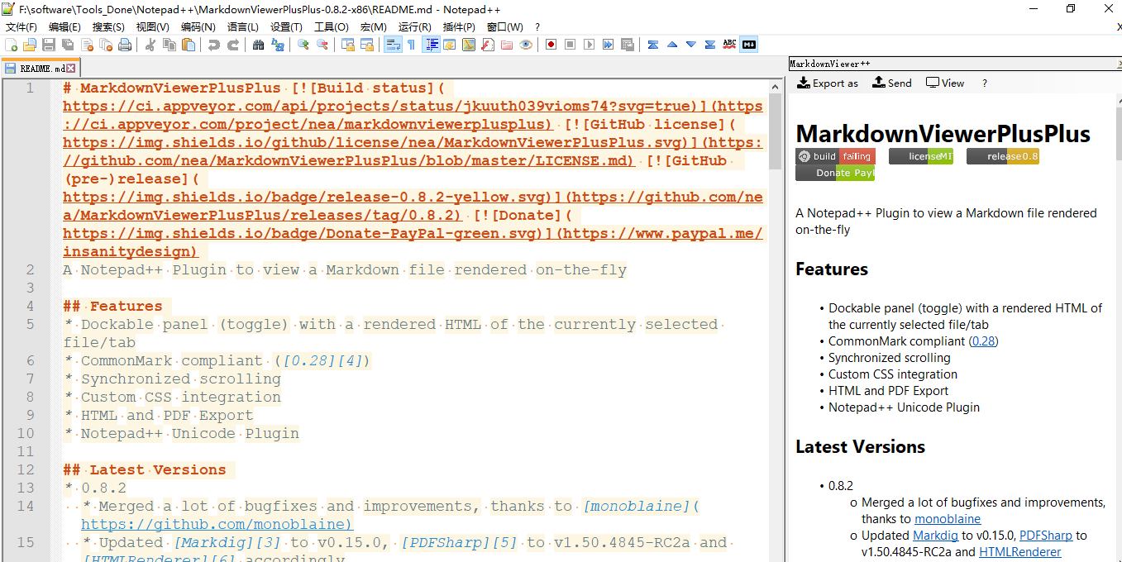Open the 语言(L) menu

(242, 27)
